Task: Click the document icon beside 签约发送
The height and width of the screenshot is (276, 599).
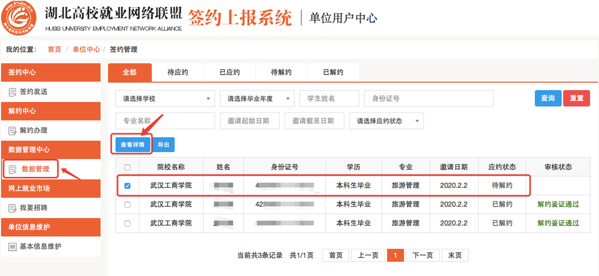Action: point(13,92)
